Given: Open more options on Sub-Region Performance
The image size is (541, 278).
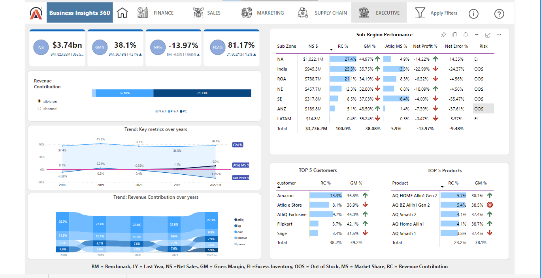Looking at the screenshot, I should (x=499, y=35).
